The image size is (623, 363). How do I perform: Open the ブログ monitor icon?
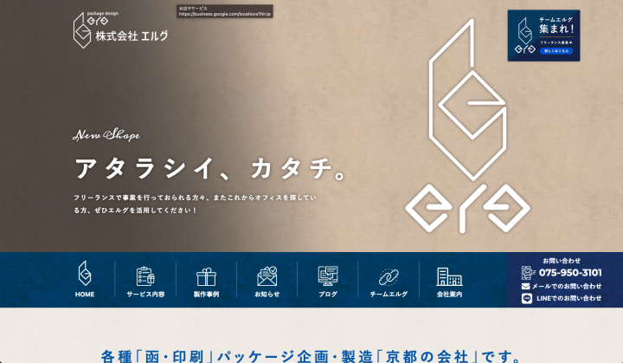pyautogui.click(x=328, y=275)
